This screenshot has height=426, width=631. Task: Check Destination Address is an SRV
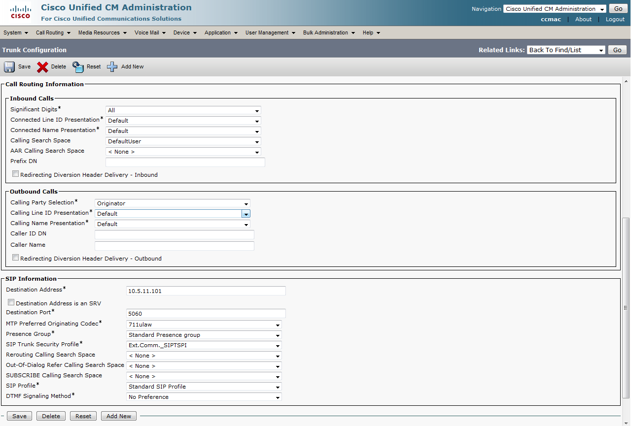coord(11,302)
